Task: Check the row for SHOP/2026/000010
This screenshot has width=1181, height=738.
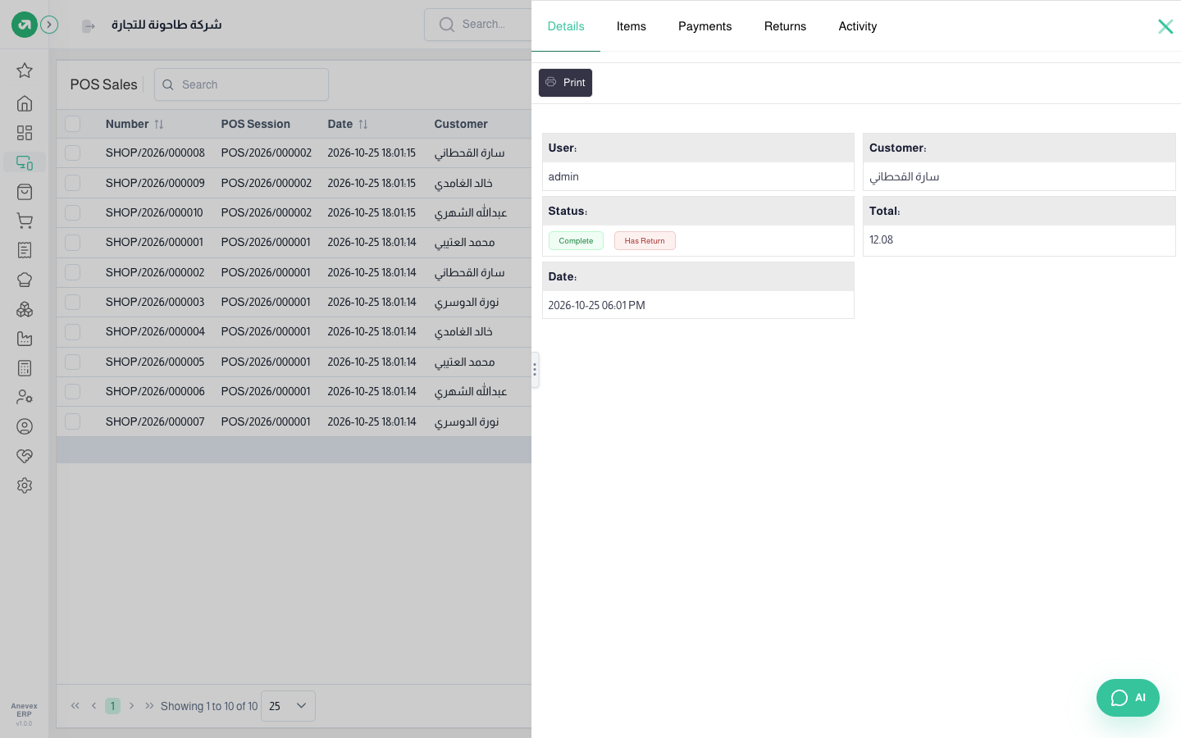Action: pyautogui.click(x=73, y=212)
